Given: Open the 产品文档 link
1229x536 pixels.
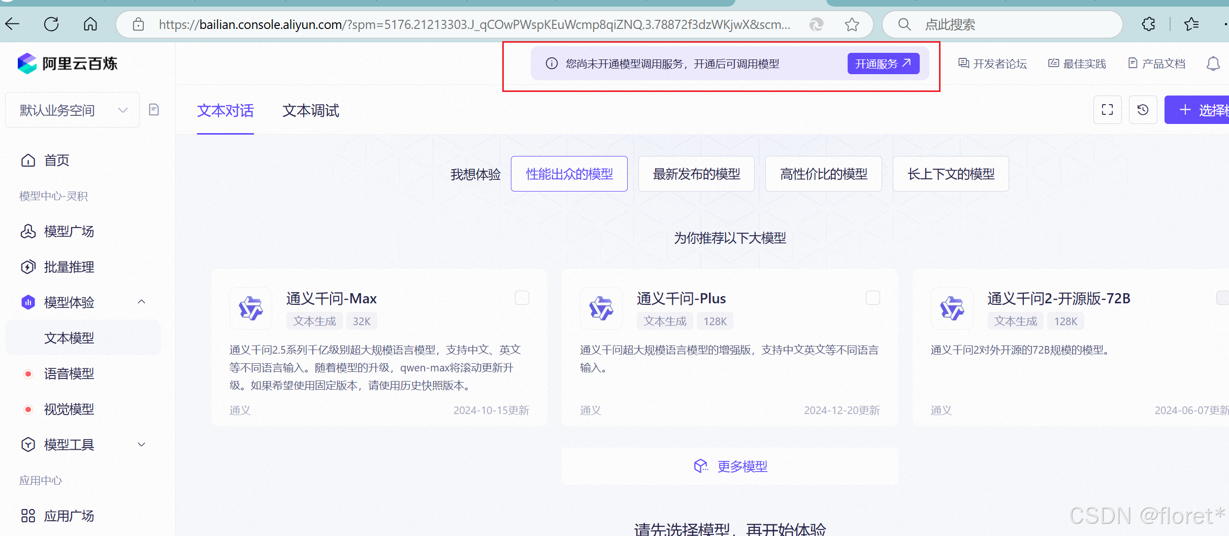Looking at the screenshot, I should 1156,64.
